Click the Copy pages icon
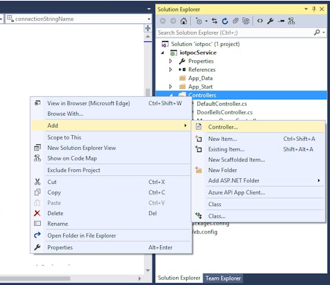The image size is (330, 285). point(37,192)
